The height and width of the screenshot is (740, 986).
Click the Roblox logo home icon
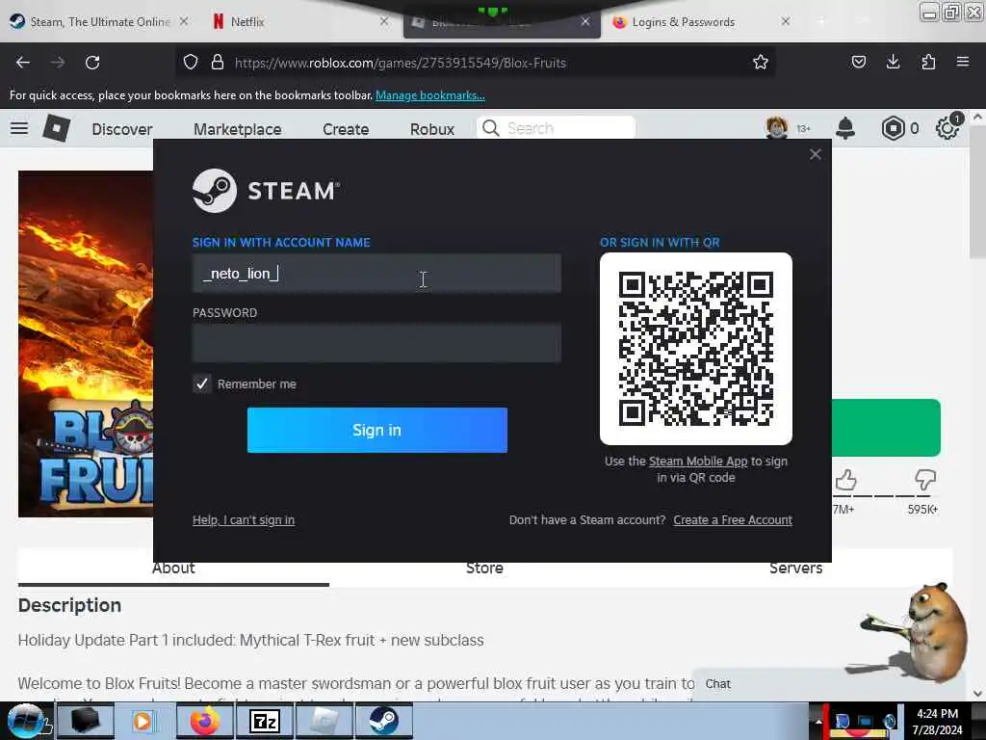tap(56, 128)
